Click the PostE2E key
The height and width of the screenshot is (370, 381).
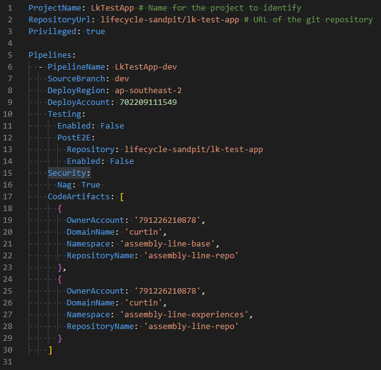click(74, 138)
